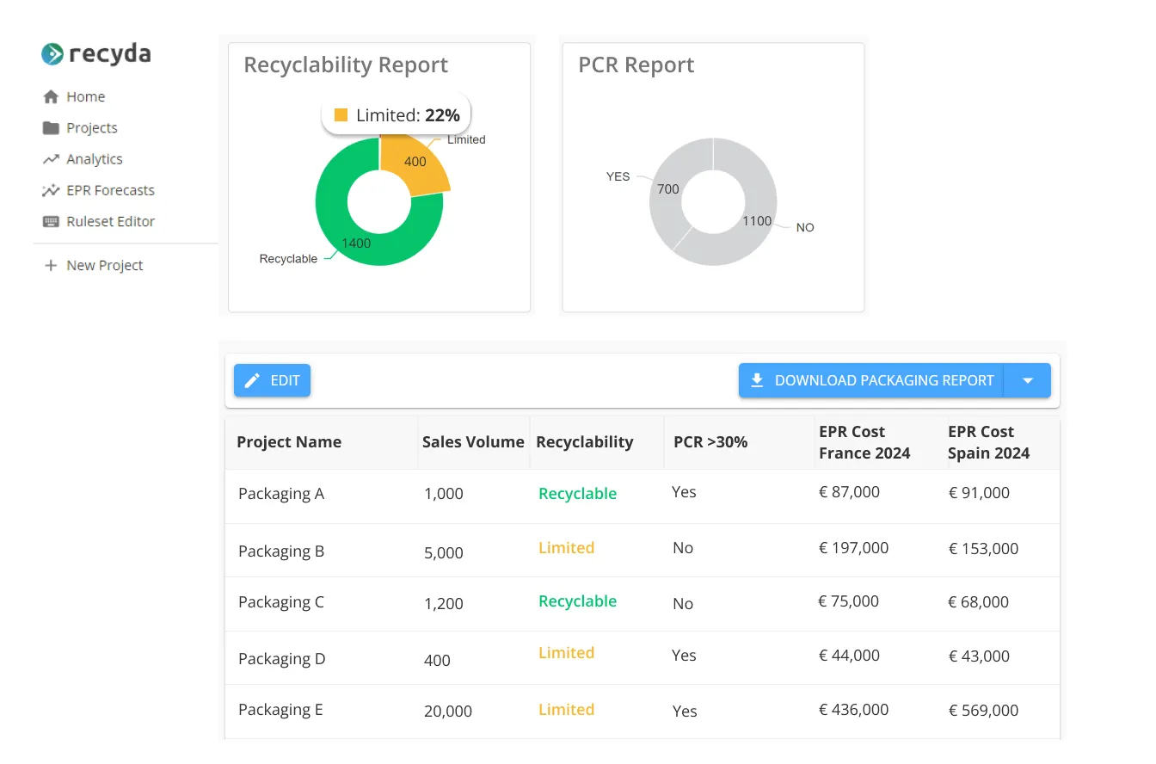The height and width of the screenshot is (764, 1156).
Task: Go to EPR Forecasts page
Action: click(x=110, y=190)
